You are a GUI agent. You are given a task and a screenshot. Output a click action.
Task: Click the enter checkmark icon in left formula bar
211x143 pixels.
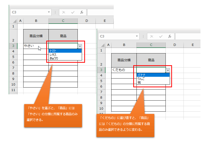tap(73, 12)
